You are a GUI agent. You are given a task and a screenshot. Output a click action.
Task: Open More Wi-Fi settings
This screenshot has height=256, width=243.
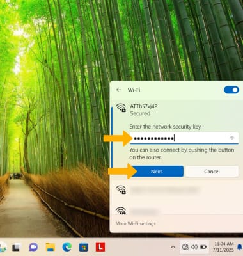click(136, 223)
